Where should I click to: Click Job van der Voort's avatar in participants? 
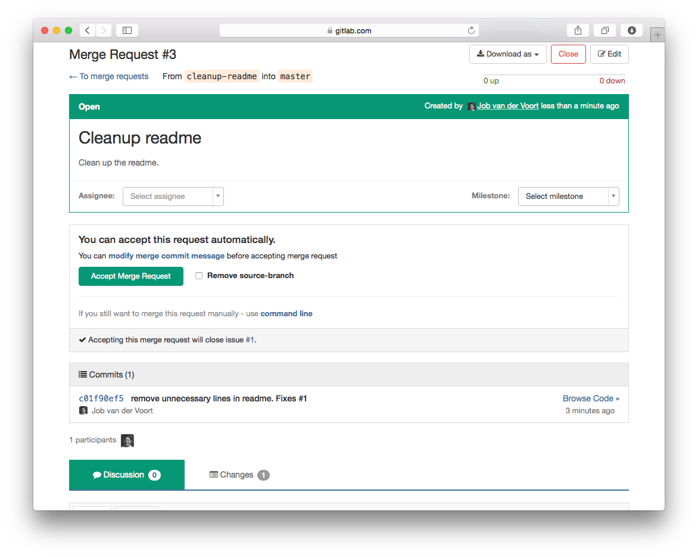tap(127, 440)
